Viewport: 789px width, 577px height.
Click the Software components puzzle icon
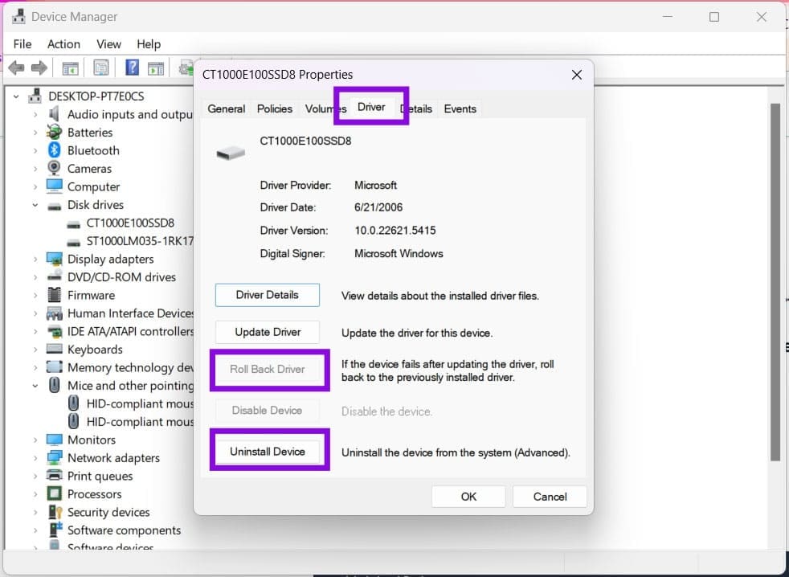tap(55, 530)
